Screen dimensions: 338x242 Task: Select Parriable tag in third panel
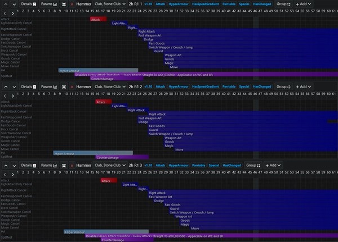pos(198,166)
